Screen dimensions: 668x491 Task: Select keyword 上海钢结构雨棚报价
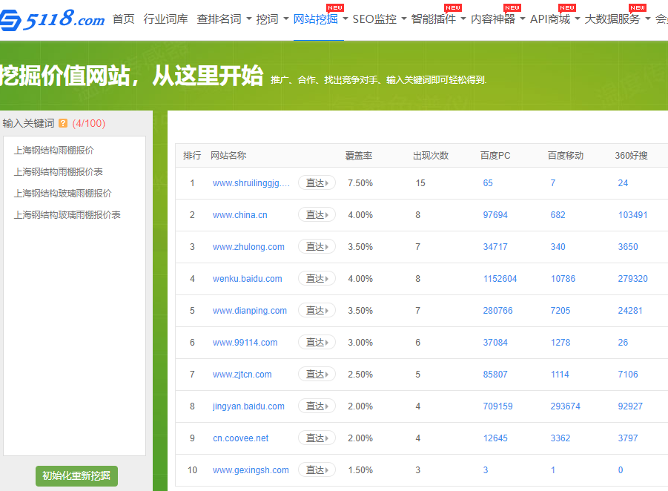53,151
